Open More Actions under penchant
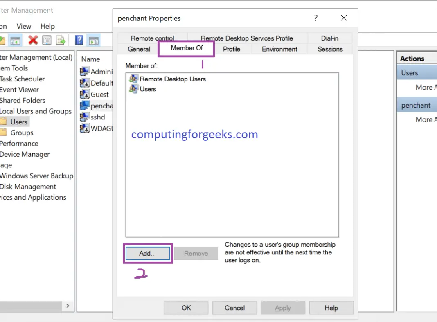The height and width of the screenshot is (322, 437). (426, 119)
